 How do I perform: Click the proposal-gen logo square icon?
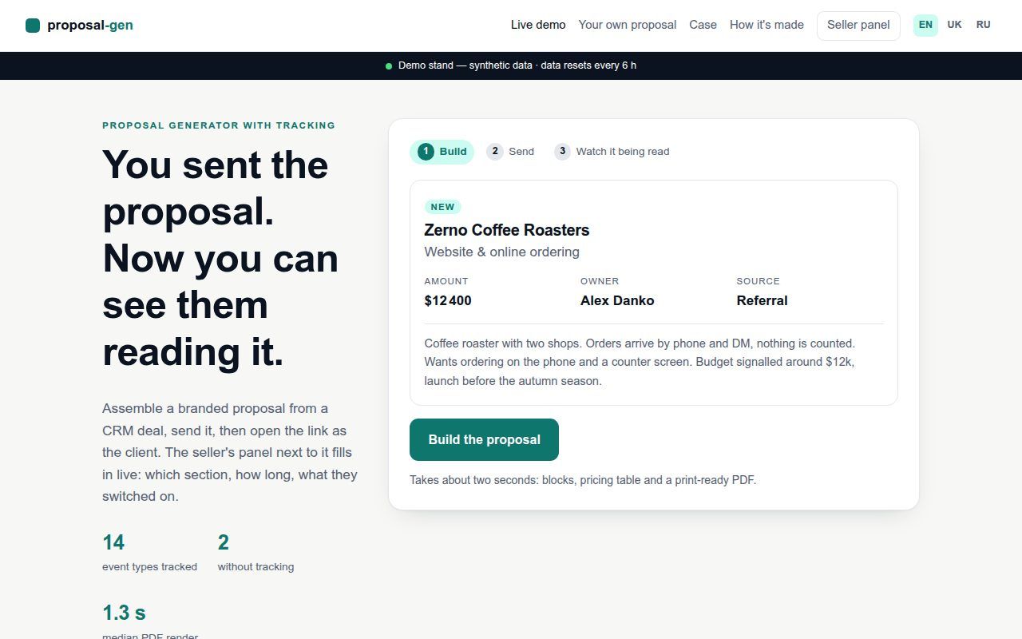coord(33,26)
